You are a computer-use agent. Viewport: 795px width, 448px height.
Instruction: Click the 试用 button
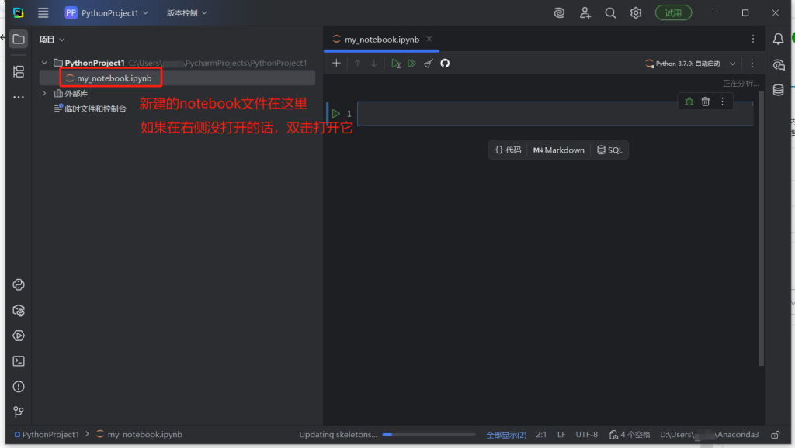tap(673, 13)
